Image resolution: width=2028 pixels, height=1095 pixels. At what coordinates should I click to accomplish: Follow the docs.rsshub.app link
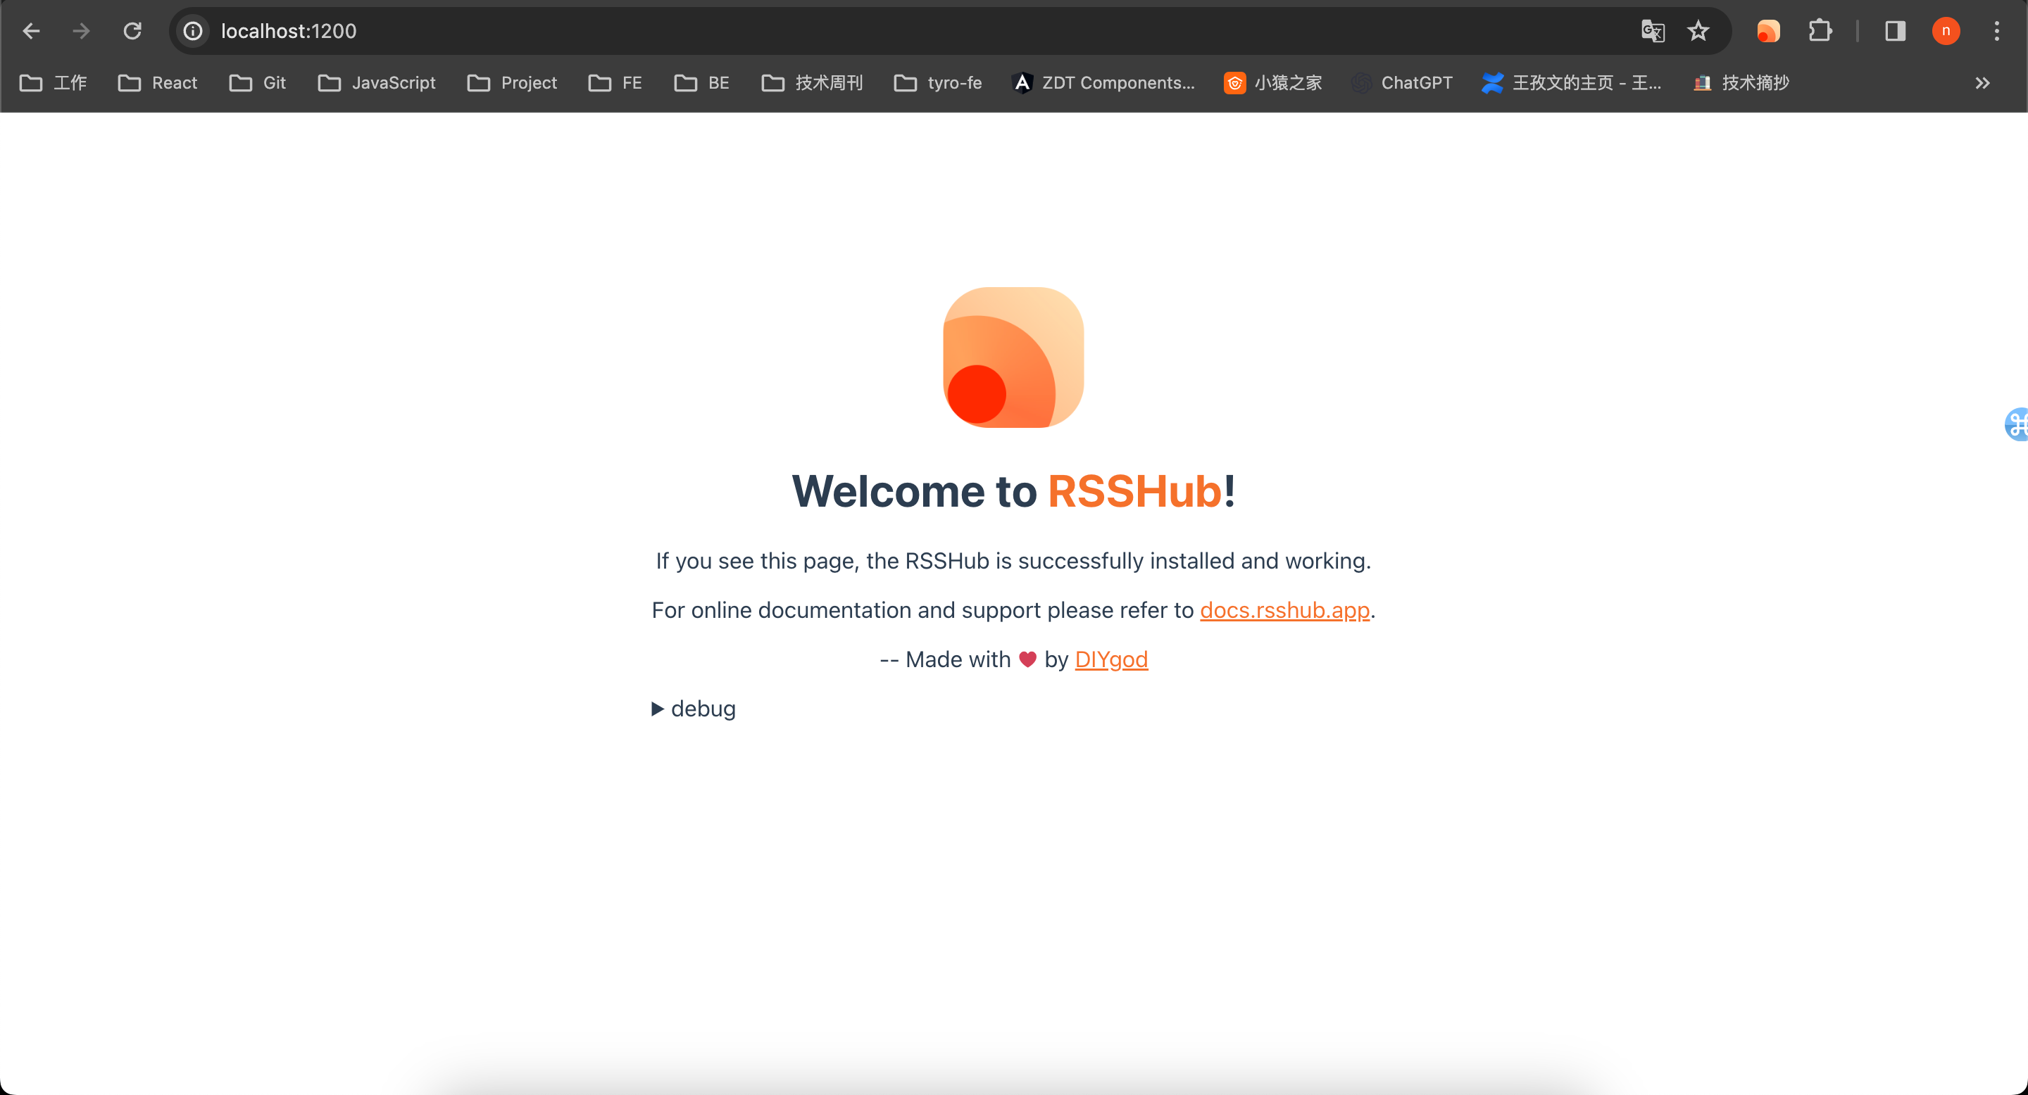coord(1284,609)
